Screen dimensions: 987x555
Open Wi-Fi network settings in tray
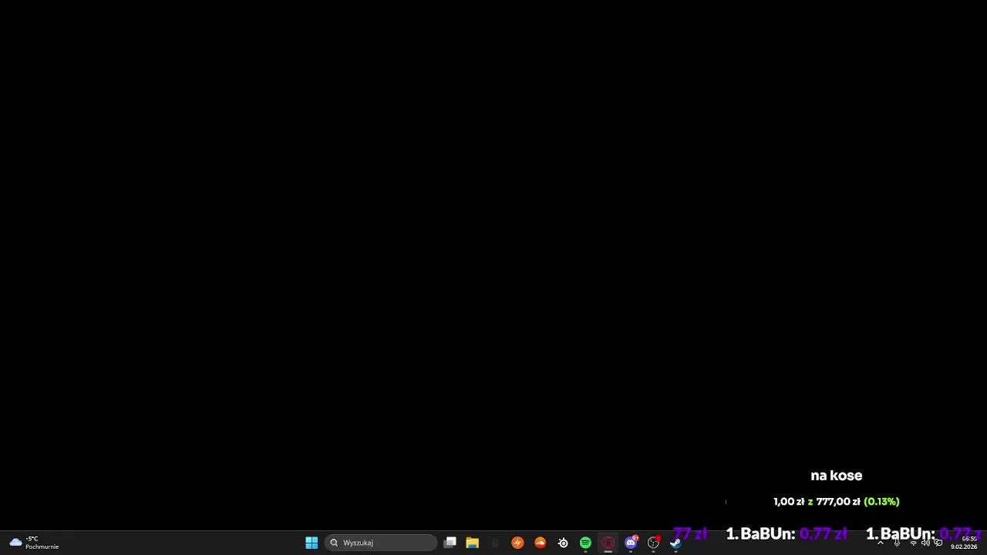tap(913, 543)
